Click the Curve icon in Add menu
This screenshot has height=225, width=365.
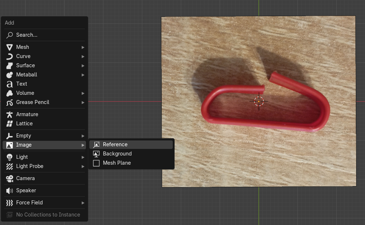coord(10,56)
